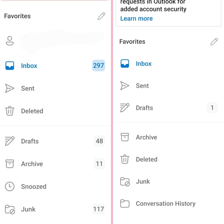Open Junk folder in right panel
Viewport: 224px width, 224px height.
click(x=169, y=182)
